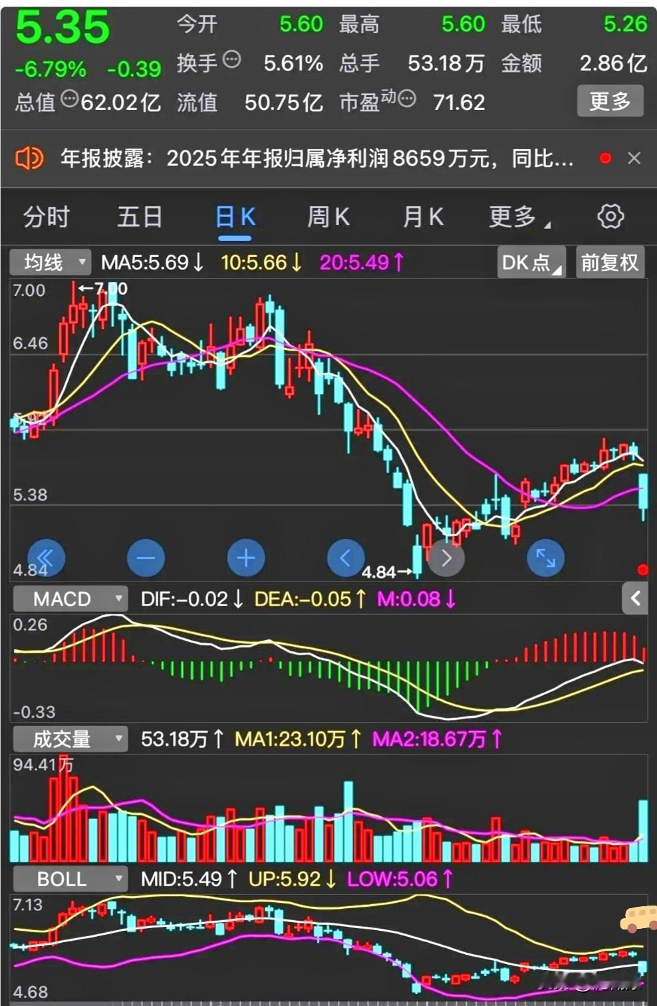This screenshot has height=1006, width=657.
Task: Tap the red dot beside the notice
Action: (605, 158)
